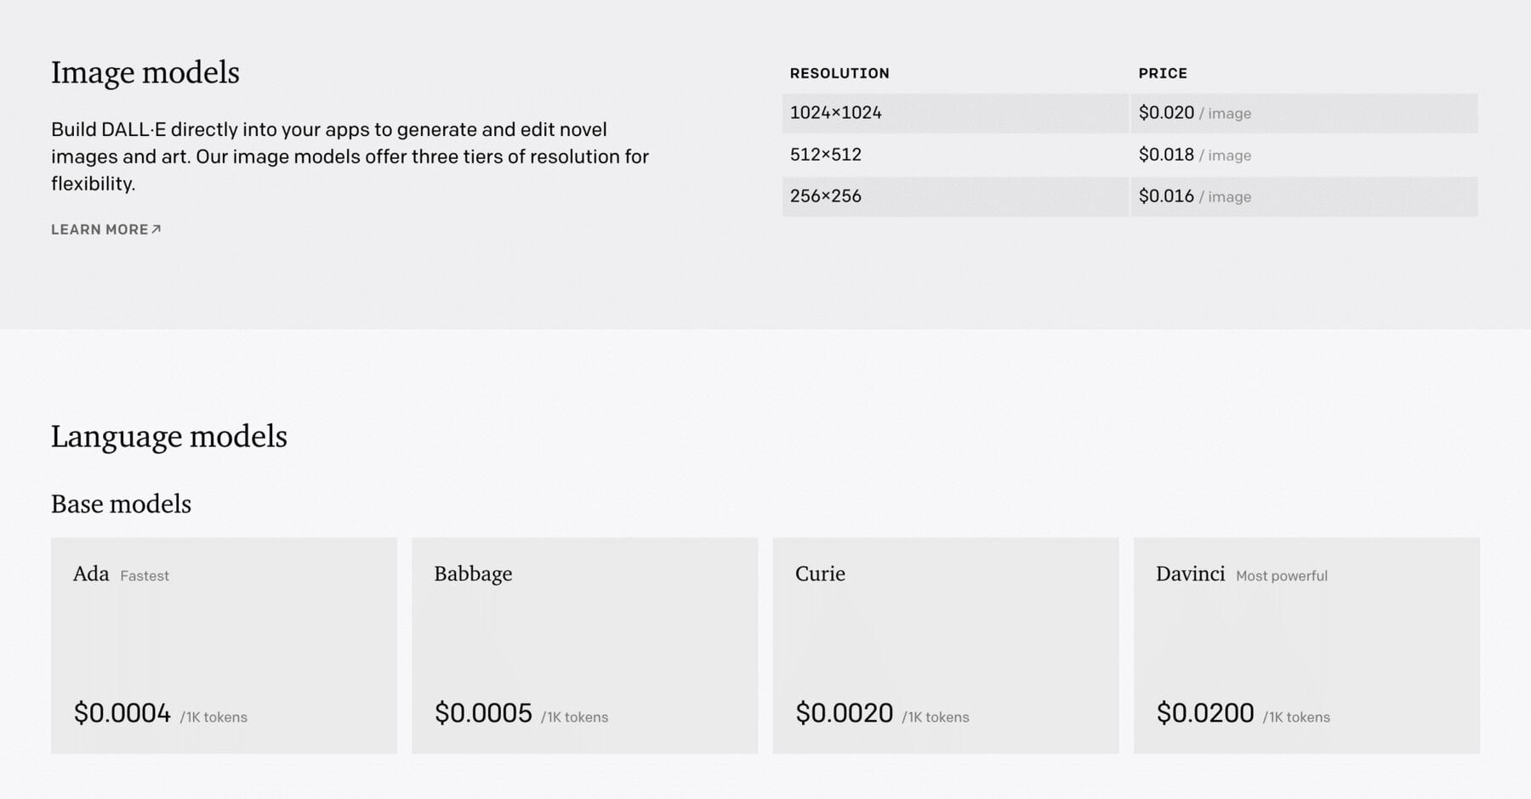
Task: Select the "Build DALL·E directly into your apps" paragraph
Action: coord(350,156)
